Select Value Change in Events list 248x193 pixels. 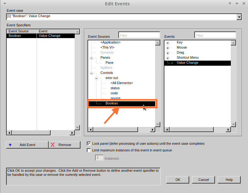197,63
